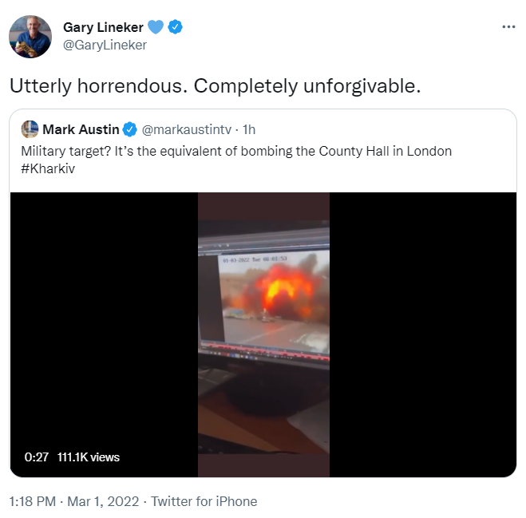Open the Twitter for iPhone source link
Image resolution: width=526 pixels, height=518 pixels.
point(205,501)
